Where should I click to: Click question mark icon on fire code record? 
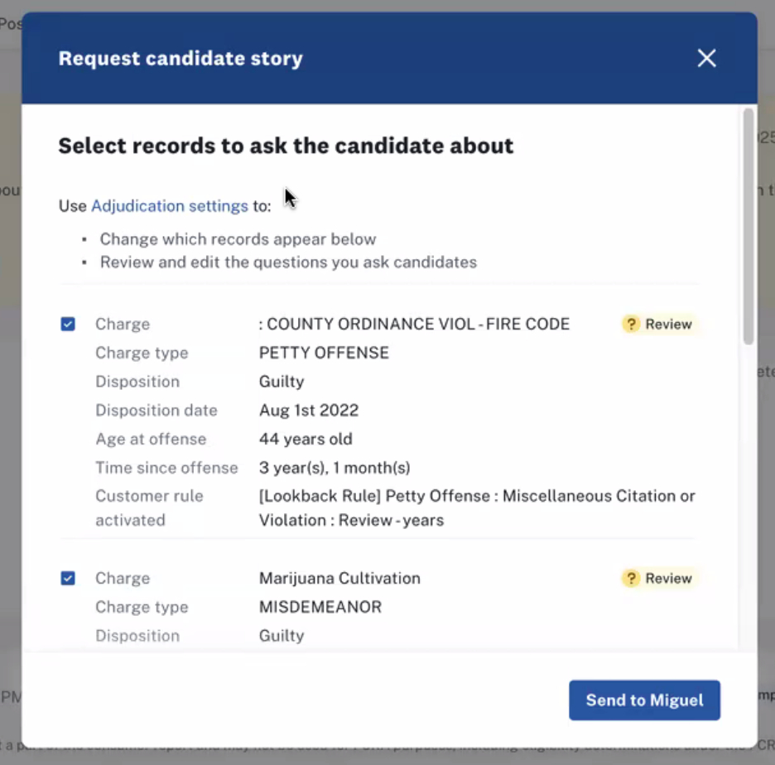[x=632, y=325]
